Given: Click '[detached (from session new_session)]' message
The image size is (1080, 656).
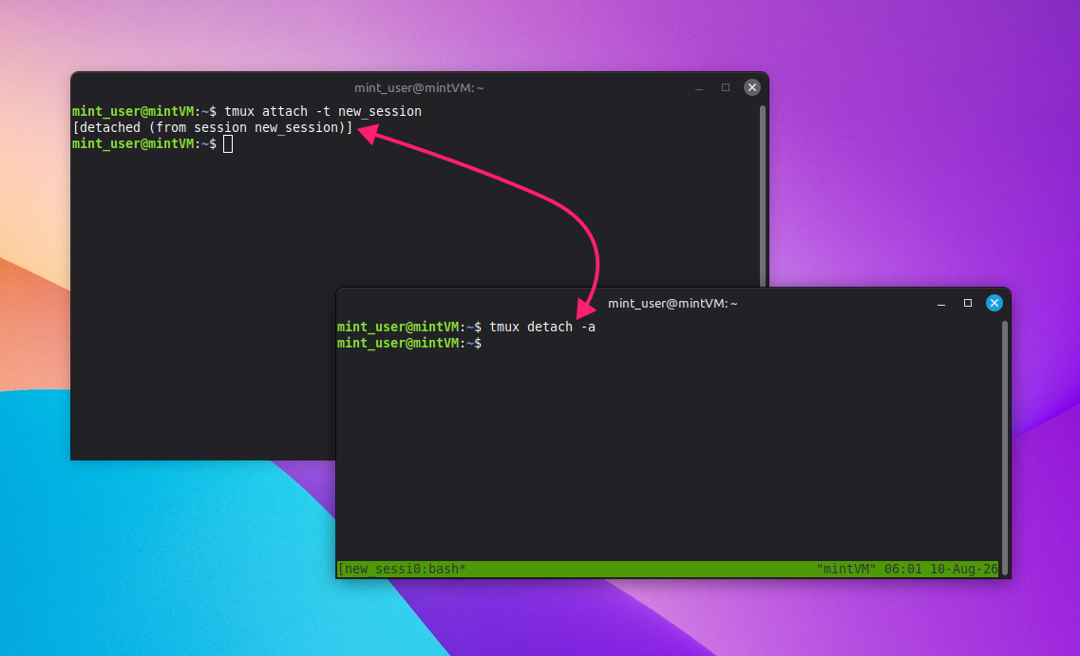Looking at the screenshot, I should click(212, 127).
